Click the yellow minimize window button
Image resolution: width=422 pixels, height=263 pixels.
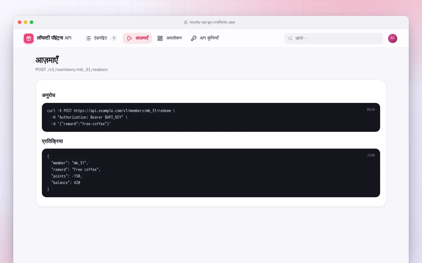point(26,22)
